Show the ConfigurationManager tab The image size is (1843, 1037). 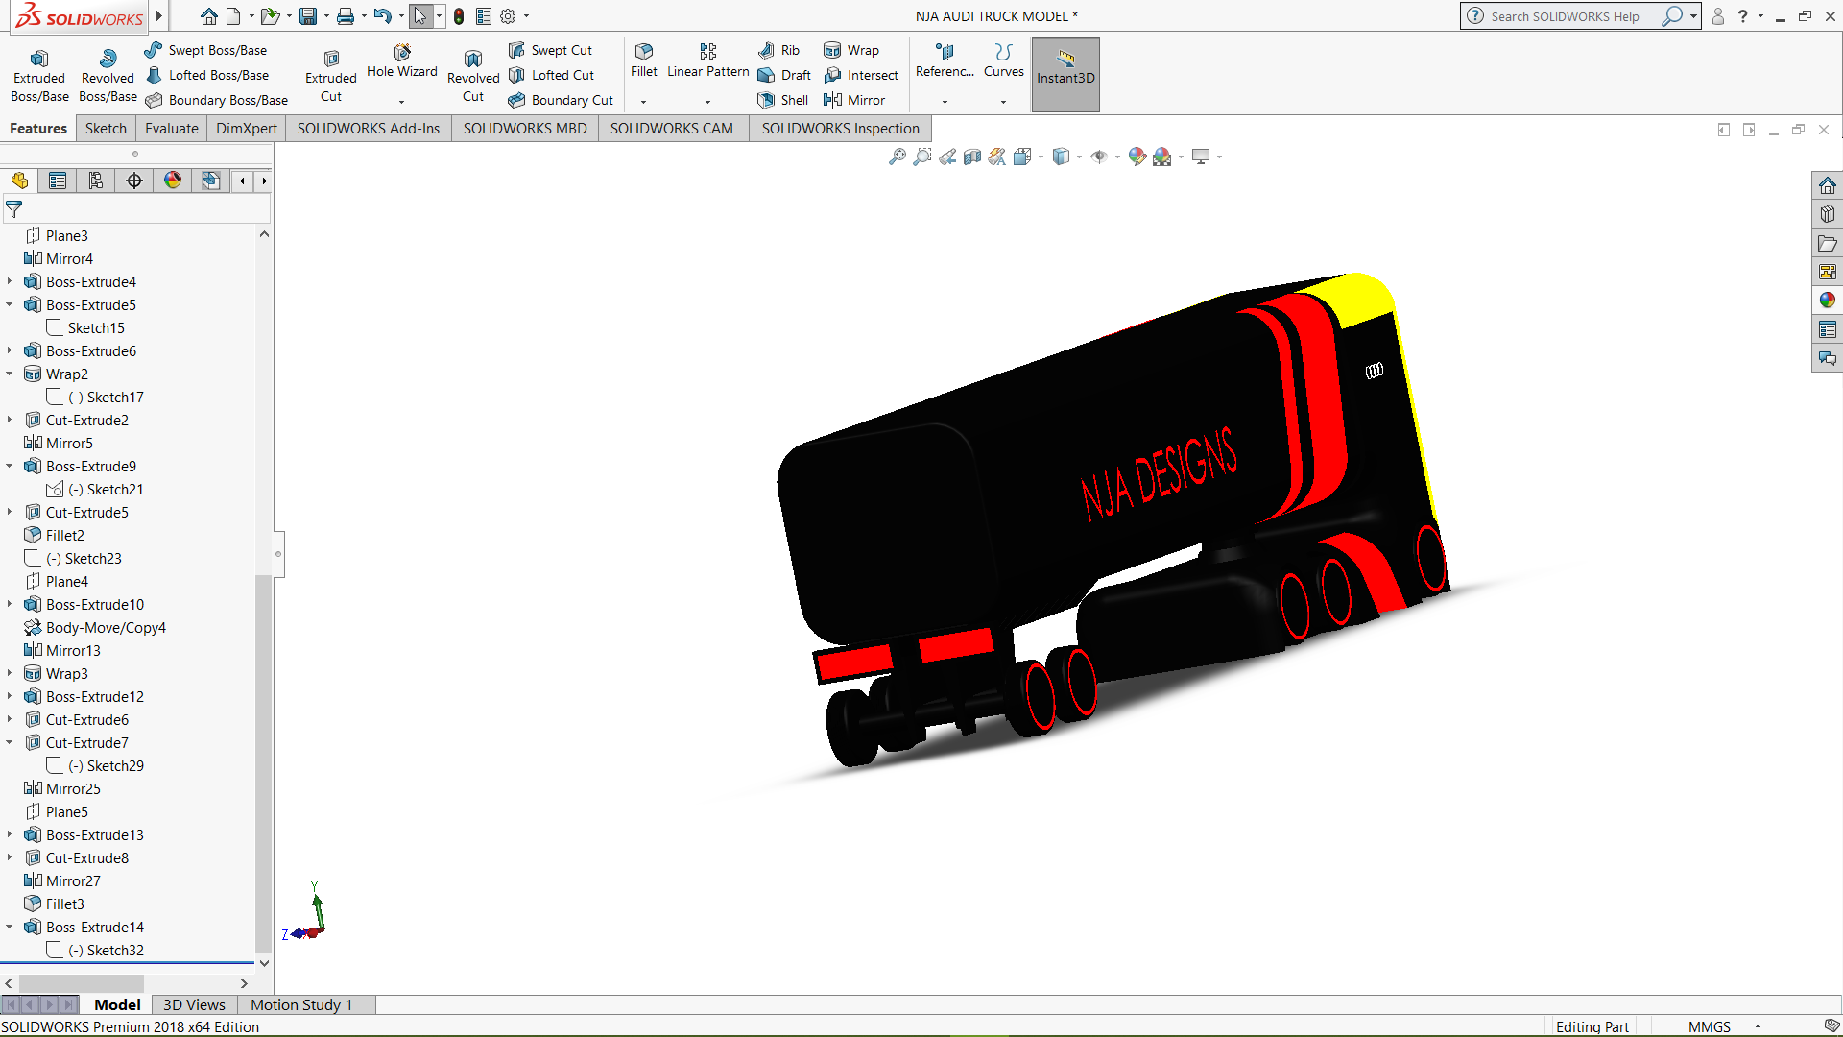pos(96,181)
